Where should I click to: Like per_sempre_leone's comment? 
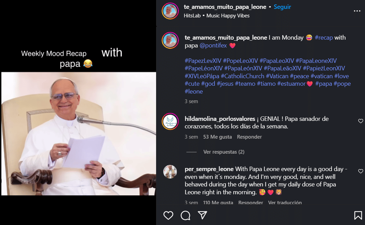pos(361,171)
